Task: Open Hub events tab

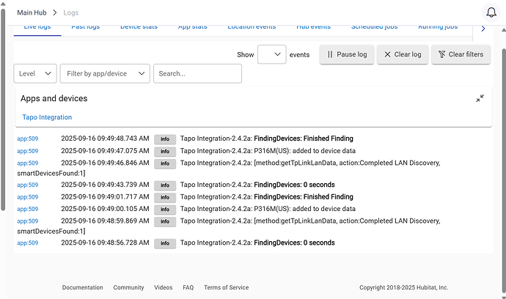Action: coord(313,27)
